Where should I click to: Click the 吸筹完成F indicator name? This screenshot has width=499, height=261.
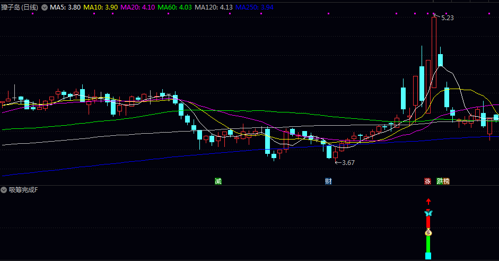23,190
